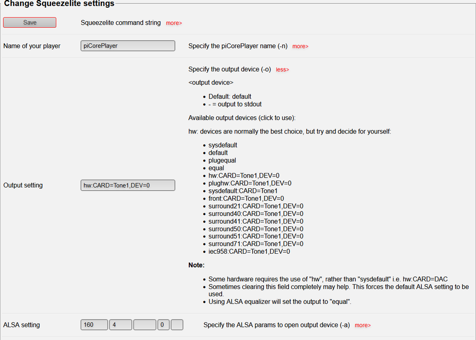476x340 pixels.
Task: Use front:CARD=Tone1,DEV=0 output device
Action: 246,198
